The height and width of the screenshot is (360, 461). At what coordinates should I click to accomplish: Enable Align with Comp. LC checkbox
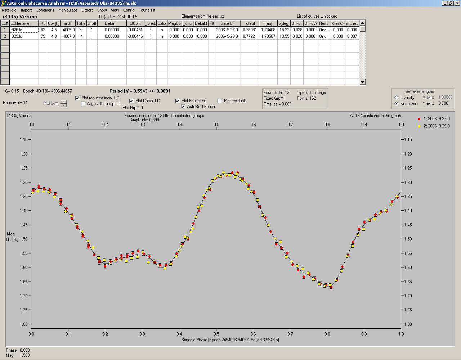coord(83,104)
